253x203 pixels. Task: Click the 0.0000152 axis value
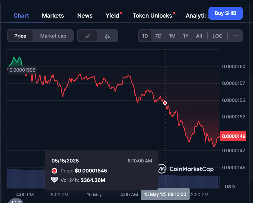click(x=234, y=117)
